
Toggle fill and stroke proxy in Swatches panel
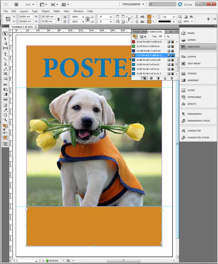135,37
